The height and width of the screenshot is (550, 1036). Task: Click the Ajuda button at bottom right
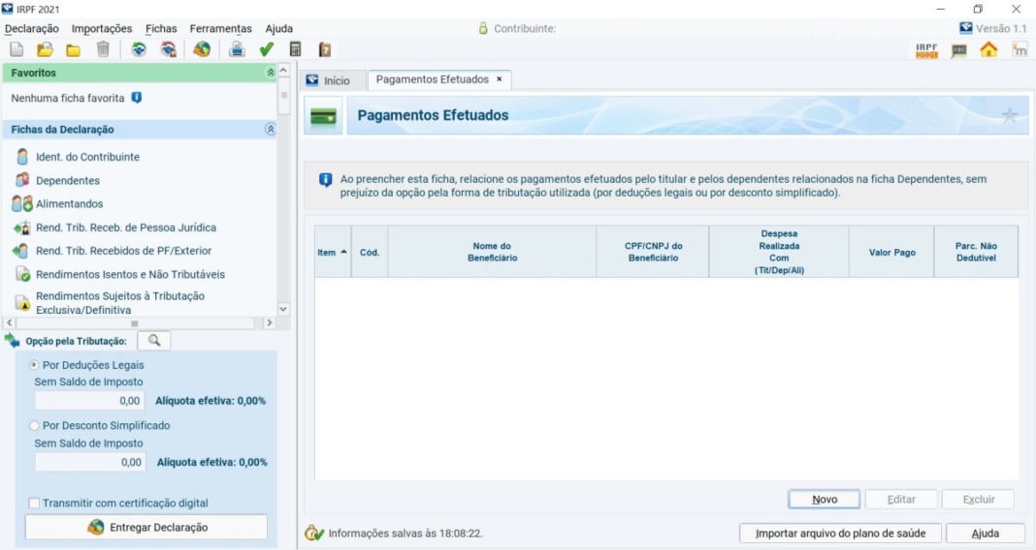(986, 533)
